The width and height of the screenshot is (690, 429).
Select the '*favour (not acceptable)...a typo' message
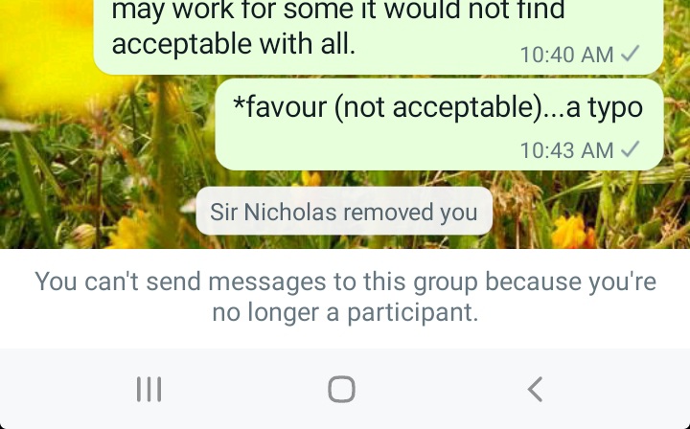[x=439, y=124]
